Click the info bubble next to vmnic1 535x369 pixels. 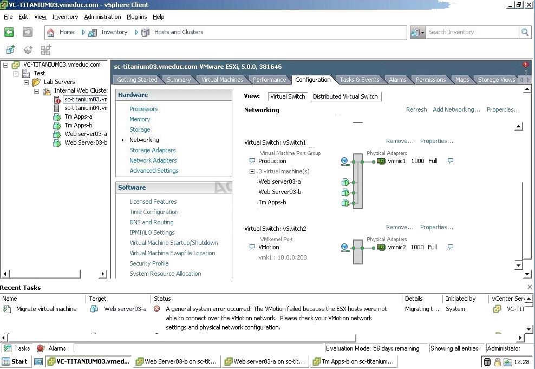451,161
